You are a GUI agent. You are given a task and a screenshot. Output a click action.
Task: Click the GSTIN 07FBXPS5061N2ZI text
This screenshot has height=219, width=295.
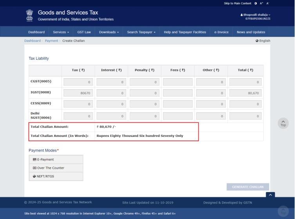coord(258,19)
